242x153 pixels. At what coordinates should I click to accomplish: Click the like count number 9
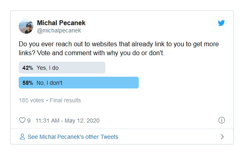pos(29,121)
